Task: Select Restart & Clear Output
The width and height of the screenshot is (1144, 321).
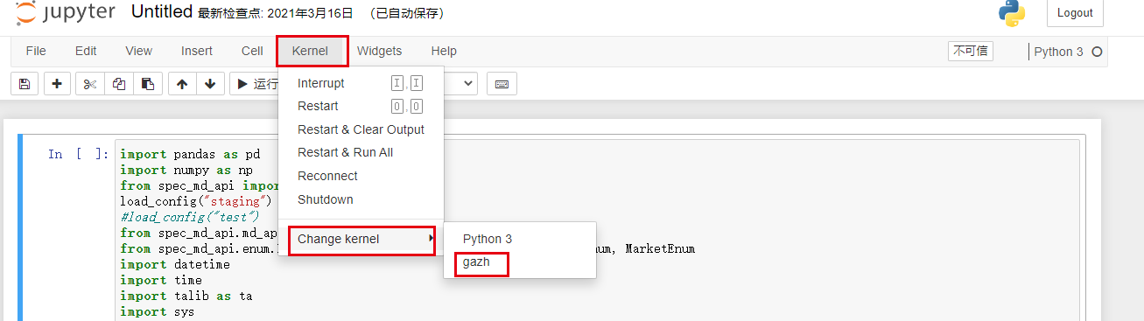Action: pyautogui.click(x=361, y=129)
